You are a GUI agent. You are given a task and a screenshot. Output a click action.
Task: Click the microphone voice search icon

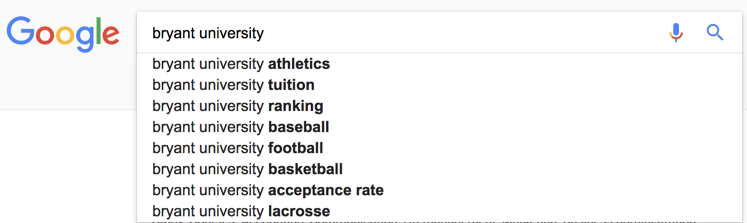pos(676,33)
